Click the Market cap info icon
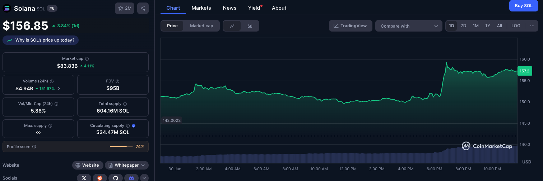543x181 pixels. [87, 58]
